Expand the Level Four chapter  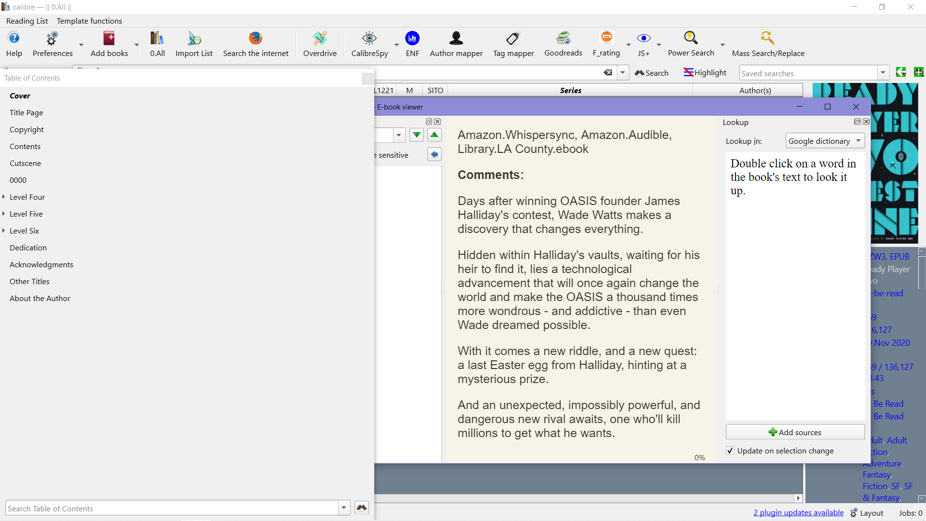tap(4, 197)
